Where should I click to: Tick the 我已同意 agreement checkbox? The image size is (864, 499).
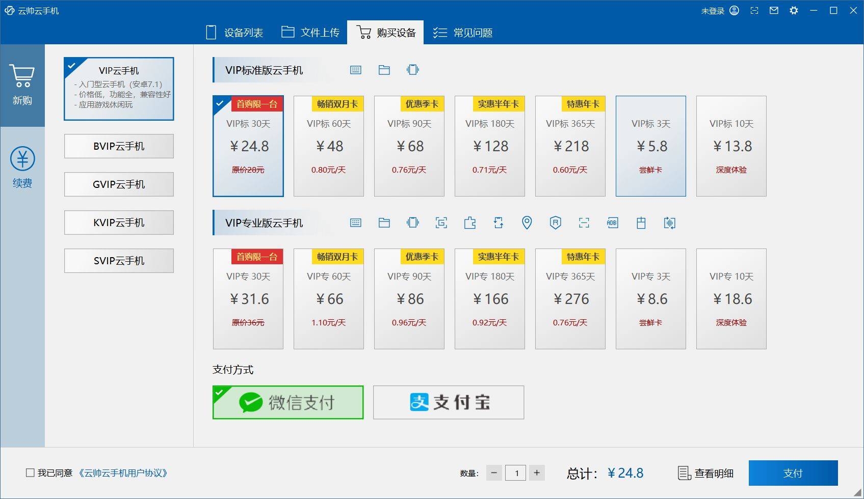[30, 473]
